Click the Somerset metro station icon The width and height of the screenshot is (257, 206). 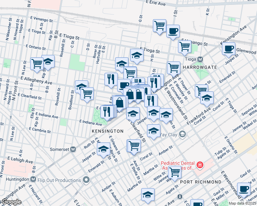click(x=73, y=149)
